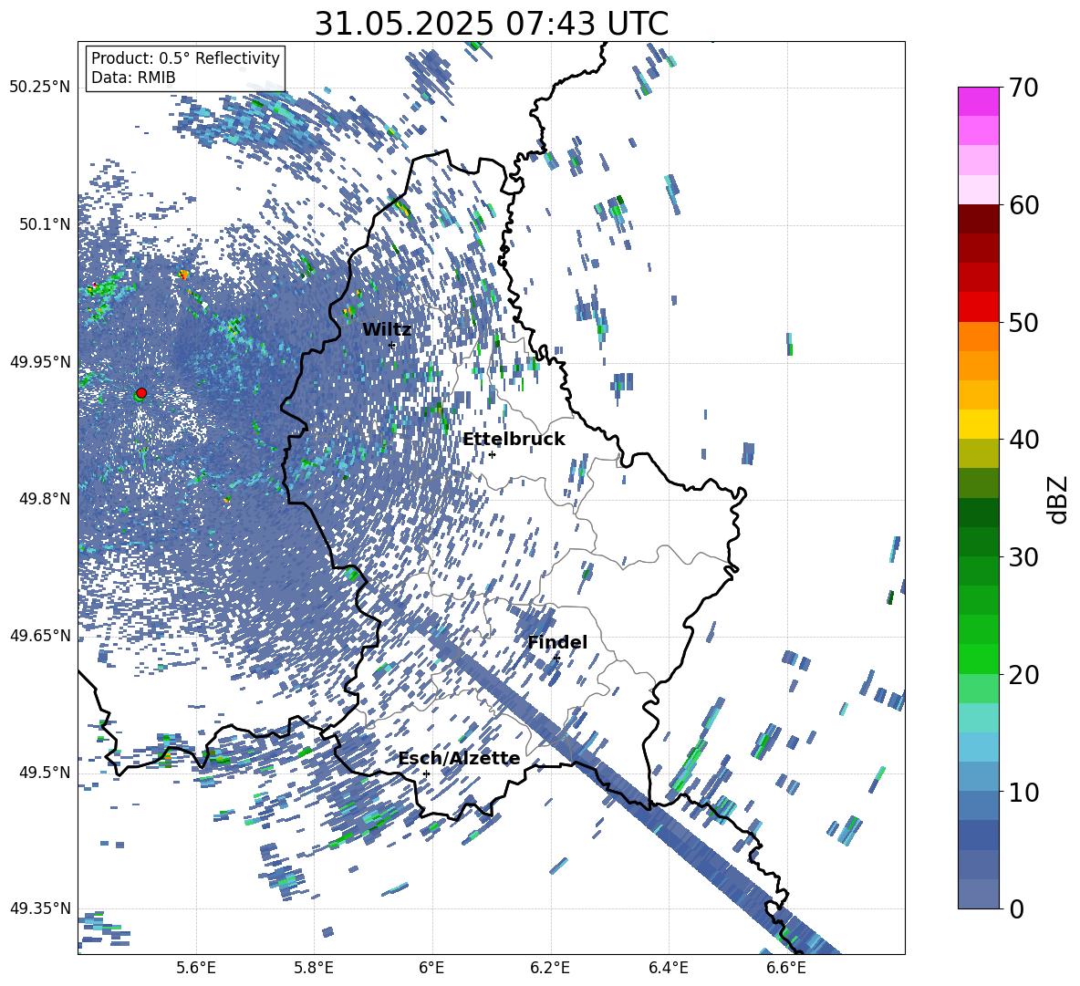Click the colorbar 20 tick label
This screenshot has width=1080, height=986.
tap(1023, 675)
